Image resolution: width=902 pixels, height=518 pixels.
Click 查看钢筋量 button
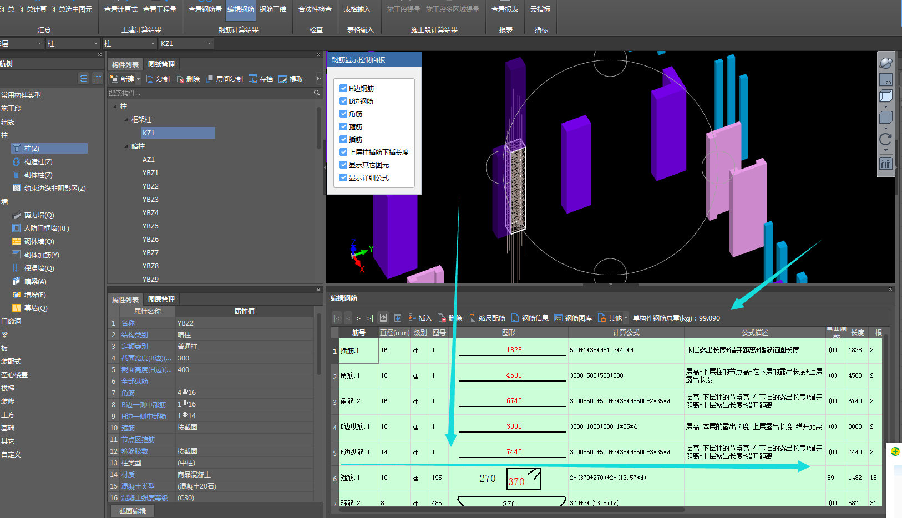[205, 9]
